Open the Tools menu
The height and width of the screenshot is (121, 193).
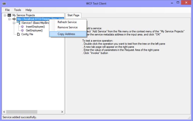pyautogui.click(x=18, y=10)
